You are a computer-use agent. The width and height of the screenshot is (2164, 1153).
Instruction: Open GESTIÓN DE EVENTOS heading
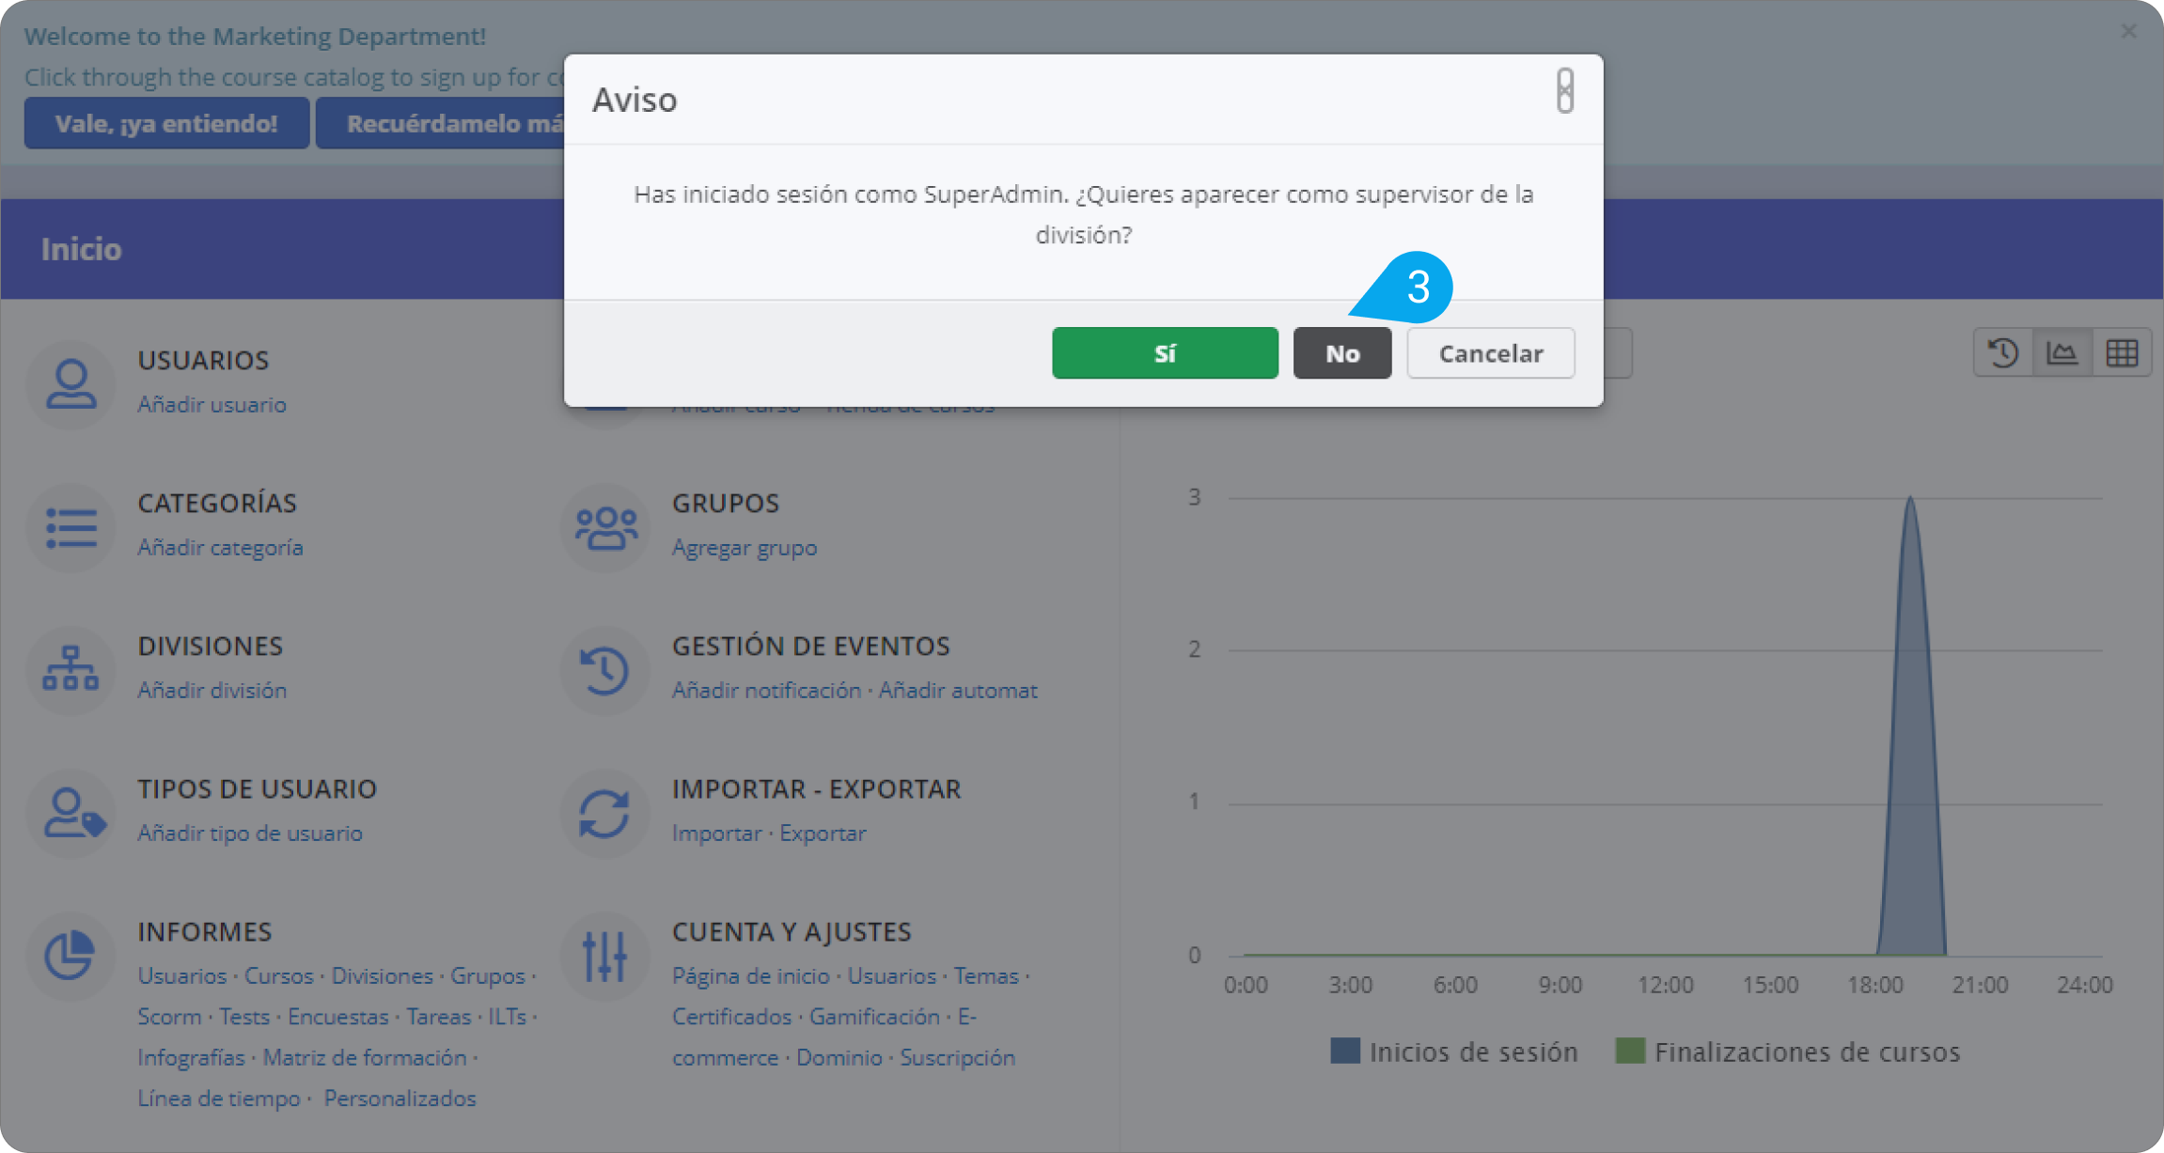(x=811, y=646)
